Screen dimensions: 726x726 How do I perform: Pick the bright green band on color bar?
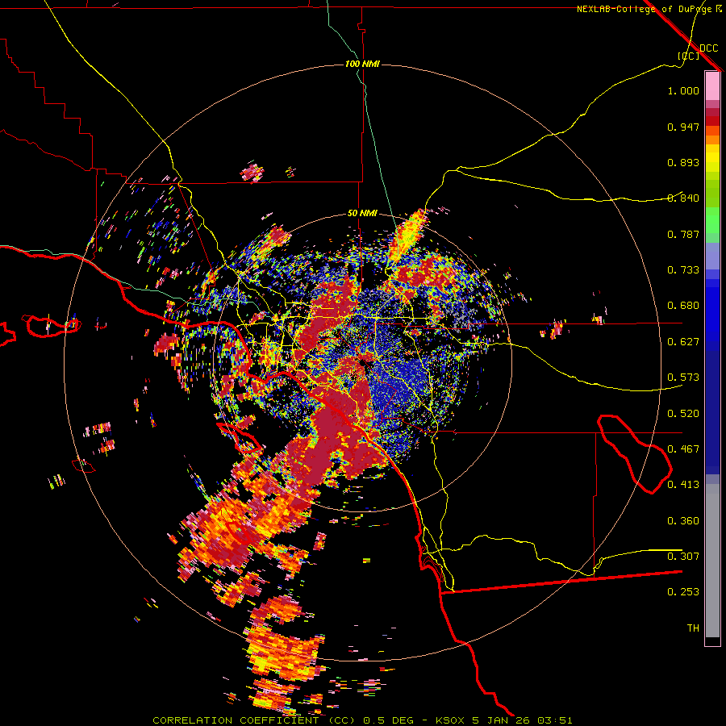click(712, 220)
